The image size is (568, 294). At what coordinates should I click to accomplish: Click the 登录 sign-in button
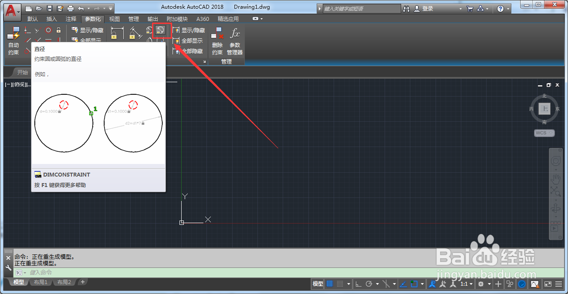[x=424, y=8]
